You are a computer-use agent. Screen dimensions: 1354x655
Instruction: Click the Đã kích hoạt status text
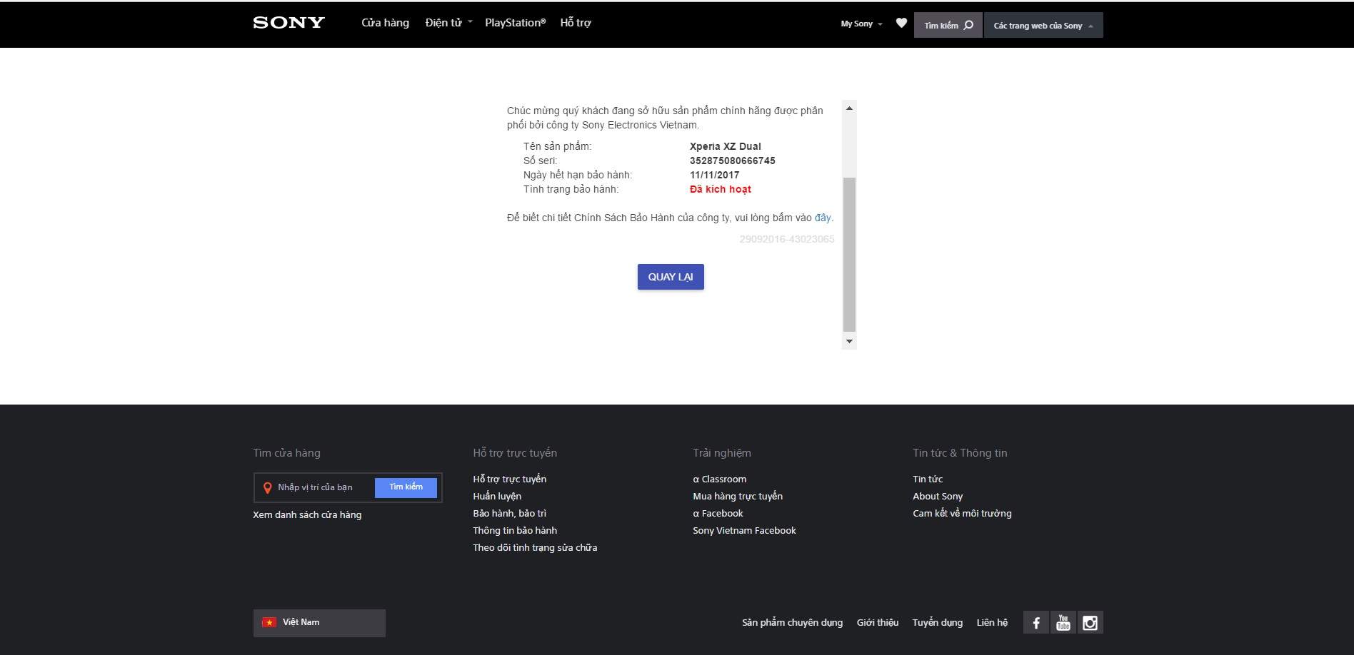(720, 189)
